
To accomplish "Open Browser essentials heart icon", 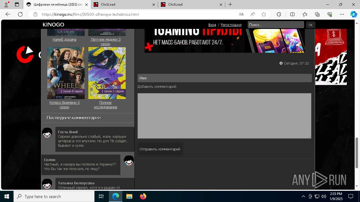I will point(330,14).
